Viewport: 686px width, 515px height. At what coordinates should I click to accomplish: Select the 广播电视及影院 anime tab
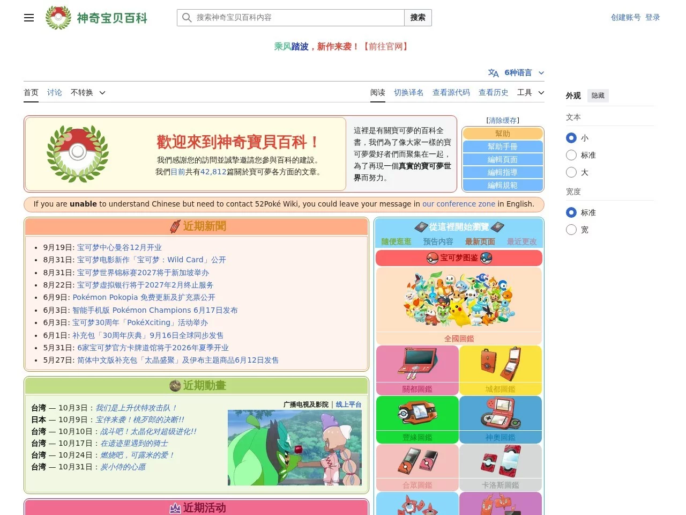tap(306, 404)
